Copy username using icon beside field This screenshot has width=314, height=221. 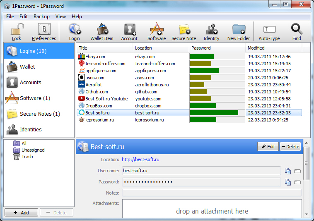point(288,171)
